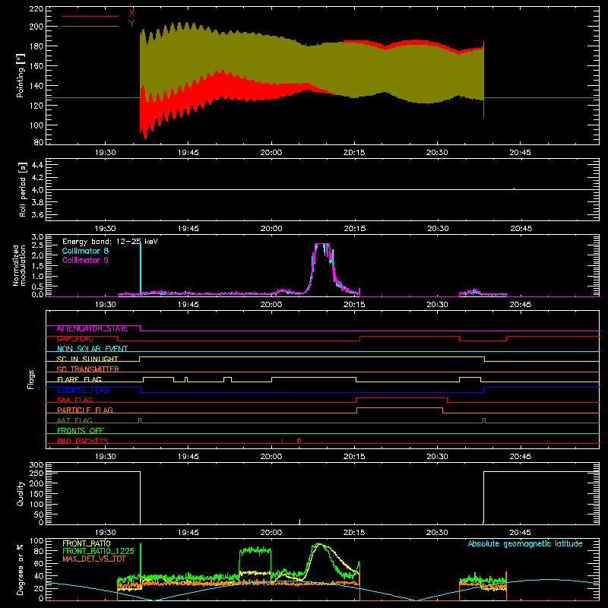The width and height of the screenshot is (608, 608).
Task: Click the ATTENUATOR_STATE flag label
Action: [x=92, y=329]
